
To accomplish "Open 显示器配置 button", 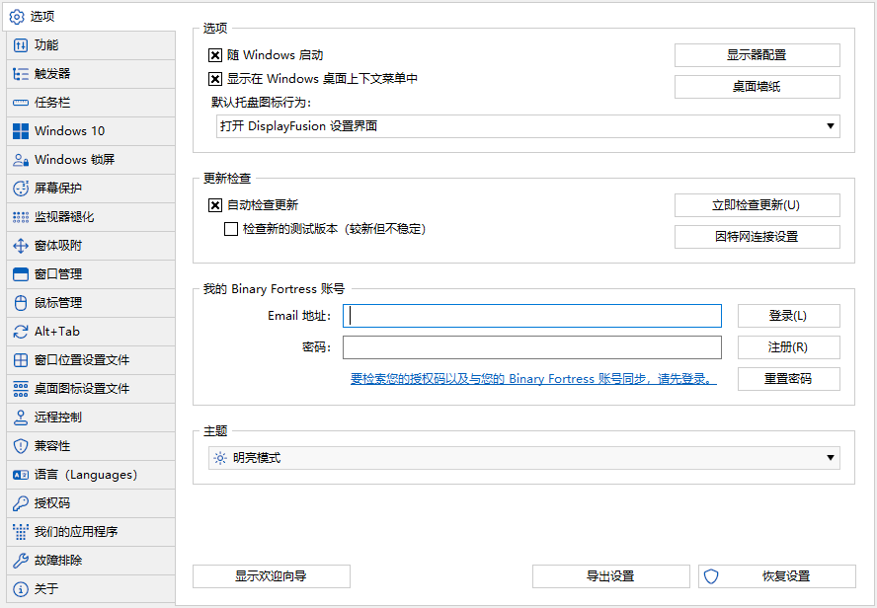I will [757, 55].
